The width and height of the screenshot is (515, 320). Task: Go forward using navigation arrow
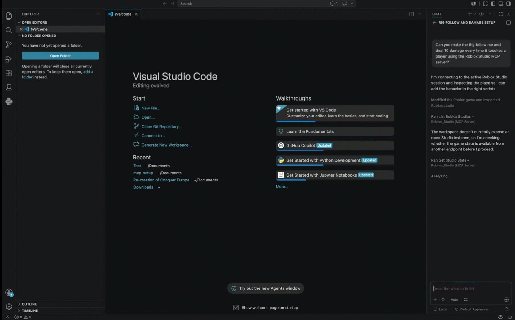pos(173,4)
